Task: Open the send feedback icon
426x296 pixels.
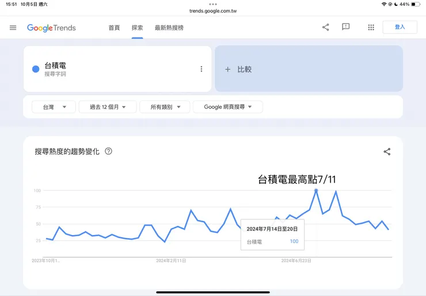Action: pos(345,27)
